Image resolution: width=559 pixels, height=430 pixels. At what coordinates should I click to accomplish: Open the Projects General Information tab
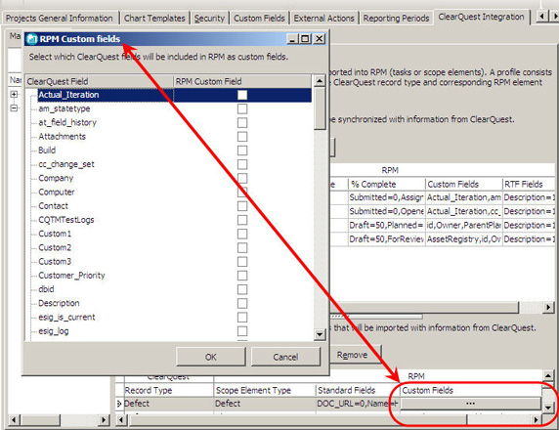click(x=60, y=18)
